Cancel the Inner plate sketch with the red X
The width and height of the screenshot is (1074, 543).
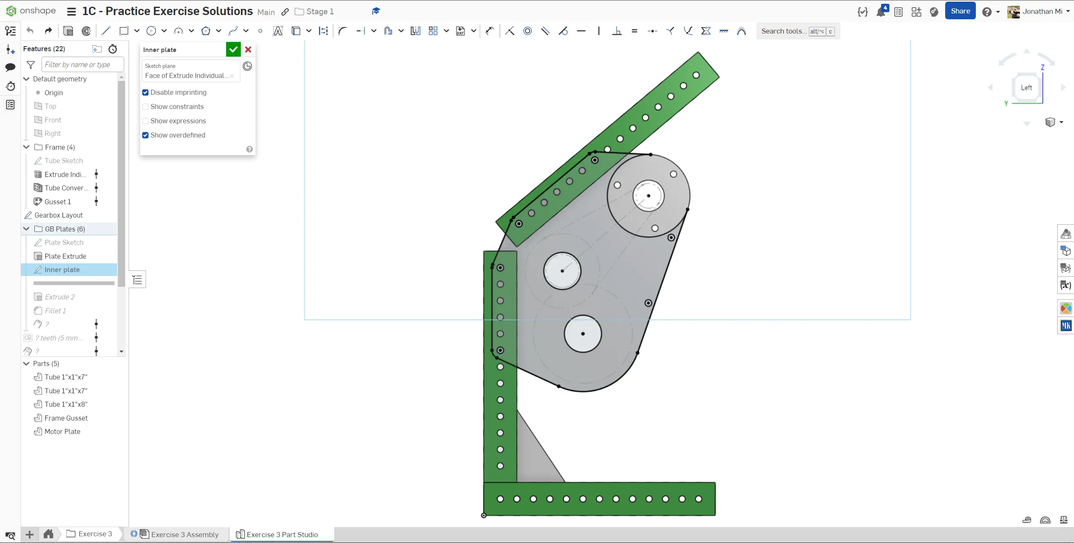248,49
